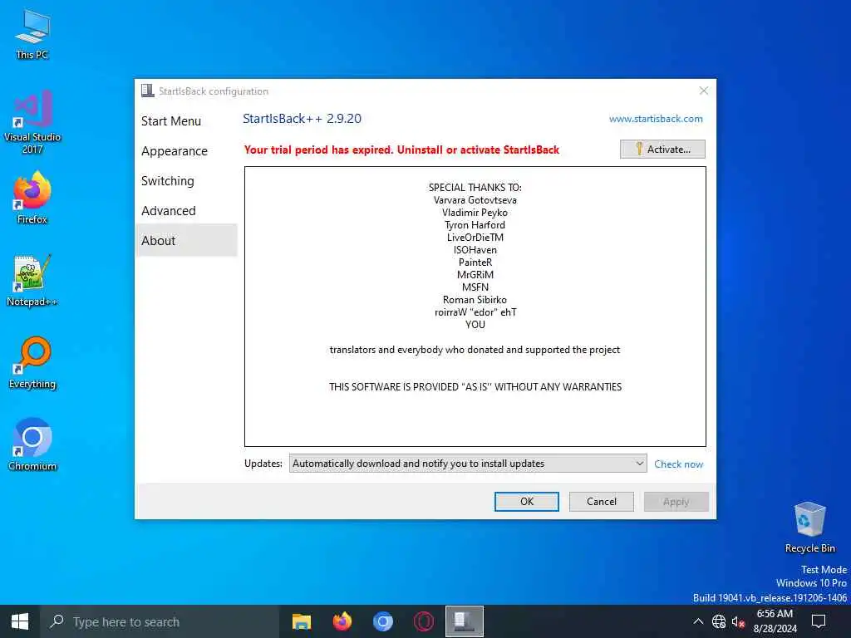Viewport: 851px width, 638px height.
Task: Click the PainteR credit line
Action: (475, 263)
